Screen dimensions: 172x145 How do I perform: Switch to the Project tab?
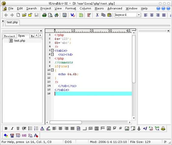pos(10,36)
